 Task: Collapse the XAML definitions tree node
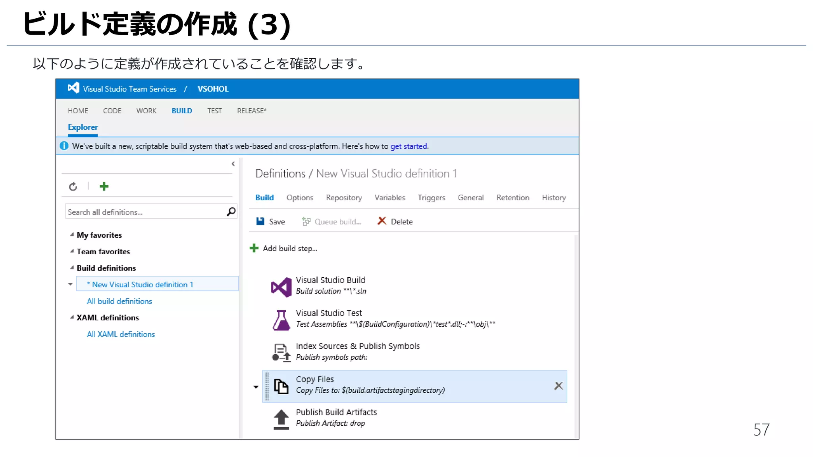[x=72, y=317]
